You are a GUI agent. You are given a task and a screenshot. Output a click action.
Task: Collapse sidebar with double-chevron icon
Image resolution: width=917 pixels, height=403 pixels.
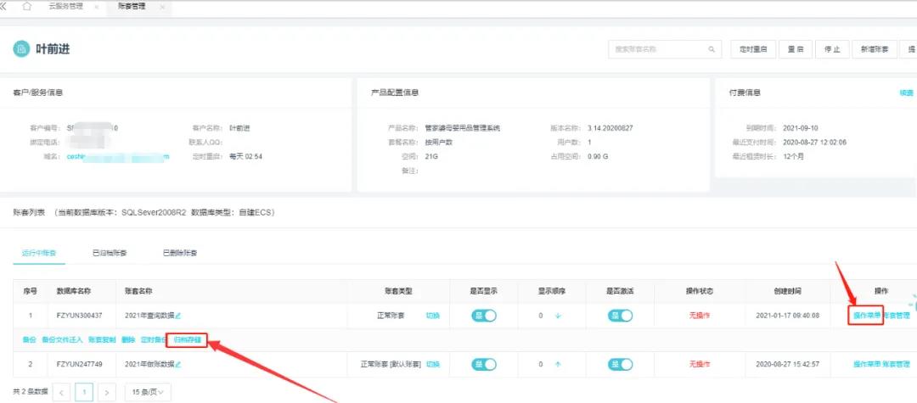point(3,7)
